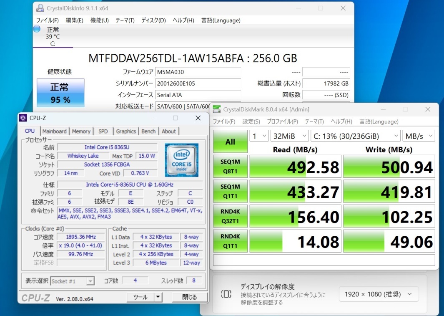Switch to Memory tab in CPU-Z
Screen dimensions: 444x316
(x=81, y=131)
